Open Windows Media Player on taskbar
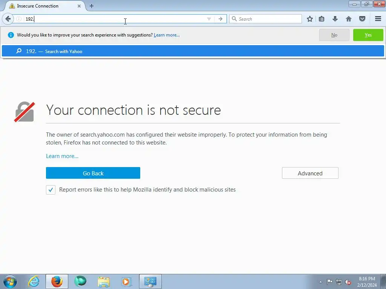 (x=127, y=281)
